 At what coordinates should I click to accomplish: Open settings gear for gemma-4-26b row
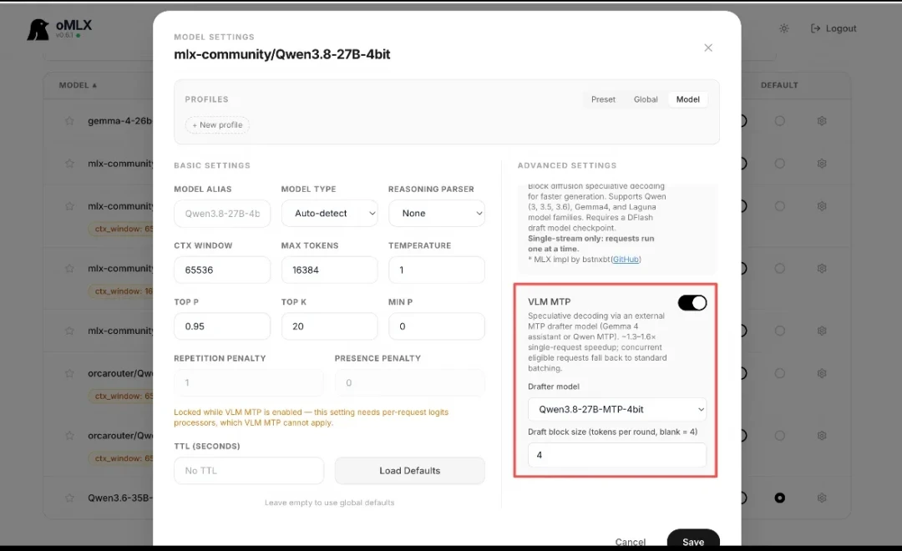(822, 121)
